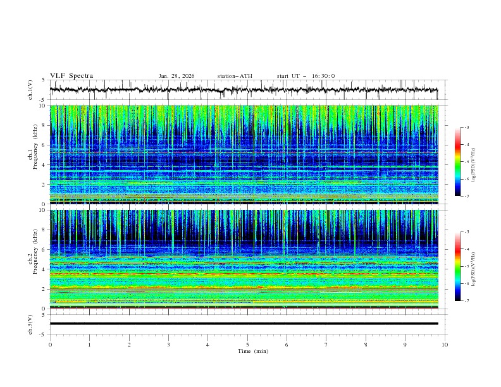Click time axis tick label "3"
This screenshot has width=501, height=387.
click(x=168, y=345)
